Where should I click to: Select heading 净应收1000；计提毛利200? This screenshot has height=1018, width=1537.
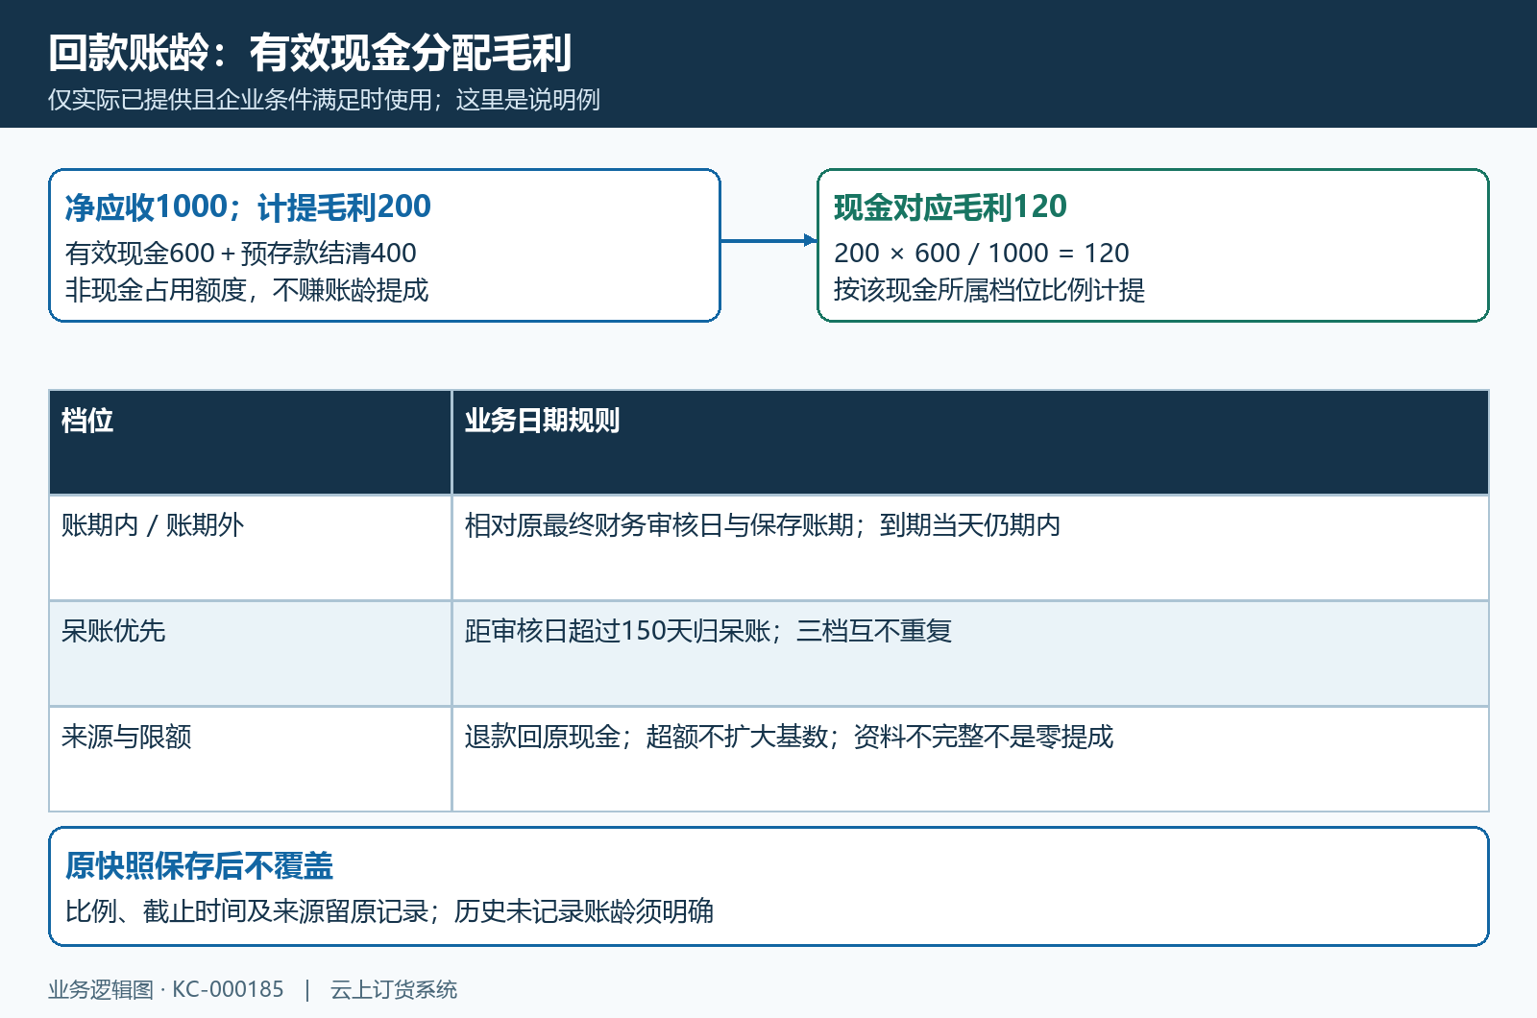248,206
